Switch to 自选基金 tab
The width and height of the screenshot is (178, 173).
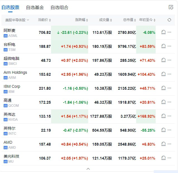pos(35,8)
